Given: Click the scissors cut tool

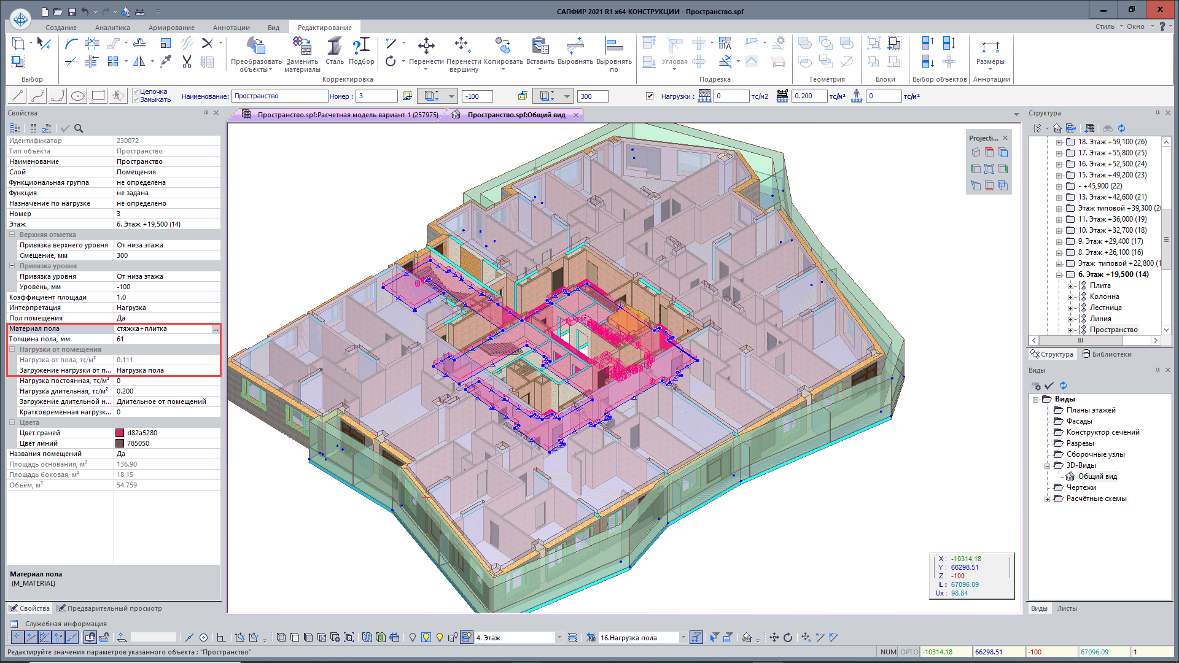Looking at the screenshot, I should (187, 61).
